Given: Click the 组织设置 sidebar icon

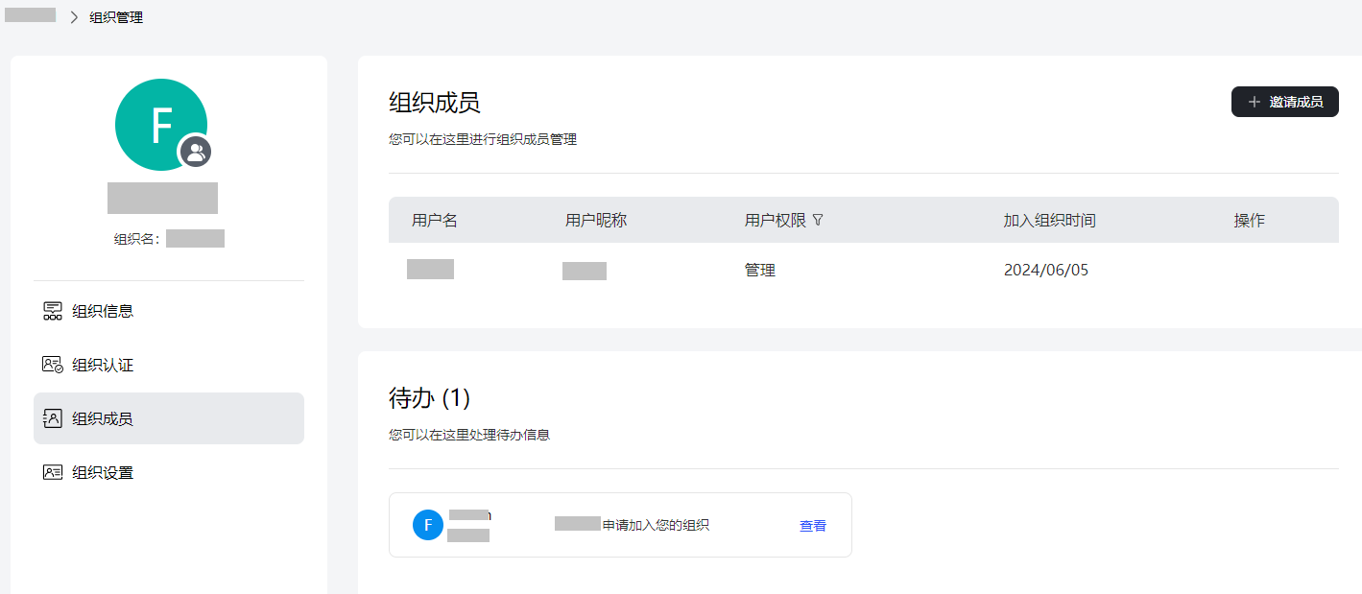Looking at the screenshot, I should coord(53,472).
